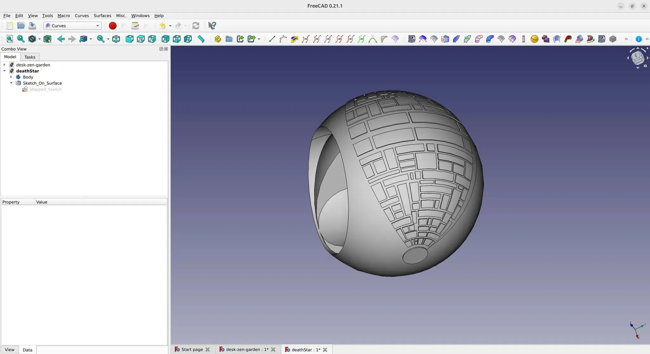Toggle visibility of Mapped_Sketch item
The width and height of the screenshot is (650, 354).
[x=45, y=90]
